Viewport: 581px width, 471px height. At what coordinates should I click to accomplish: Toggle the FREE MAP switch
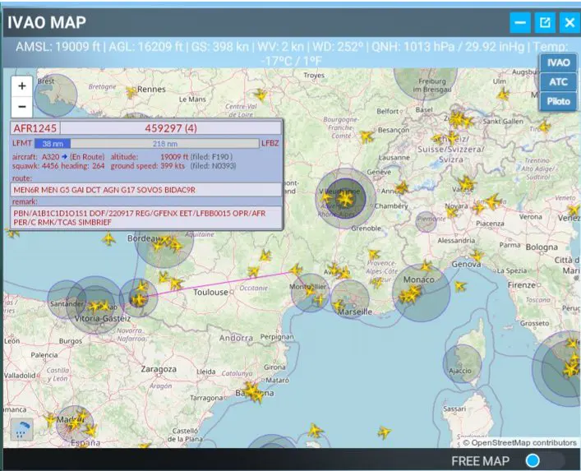tap(545, 460)
